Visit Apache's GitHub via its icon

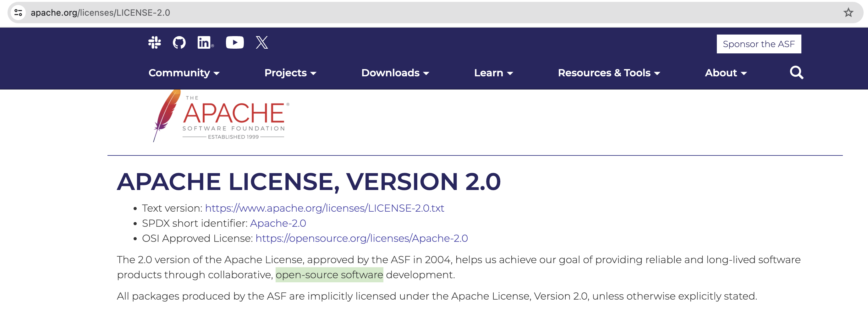(179, 42)
